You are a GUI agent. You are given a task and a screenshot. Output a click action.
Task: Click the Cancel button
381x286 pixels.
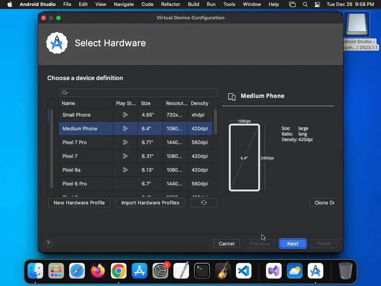[227, 244]
